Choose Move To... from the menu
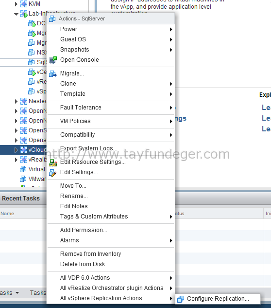271x308 pixels. (111, 186)
